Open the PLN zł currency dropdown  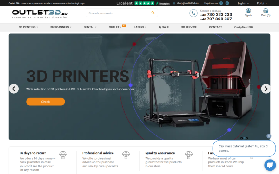[x=262, y=3]
